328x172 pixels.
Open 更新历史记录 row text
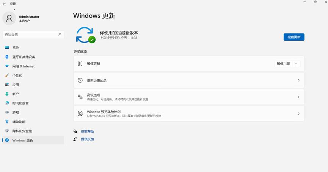pyautogui.click(x=97, y=80)
